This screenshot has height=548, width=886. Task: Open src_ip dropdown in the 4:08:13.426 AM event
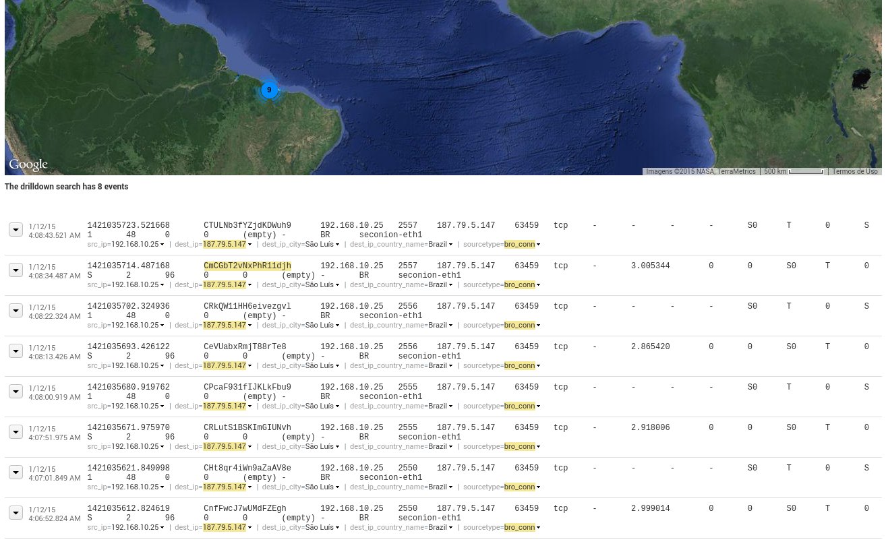163,366
